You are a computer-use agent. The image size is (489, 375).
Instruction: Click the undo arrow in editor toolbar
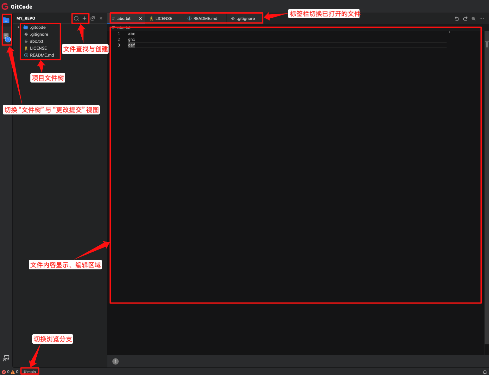click(x=457, y=19)
